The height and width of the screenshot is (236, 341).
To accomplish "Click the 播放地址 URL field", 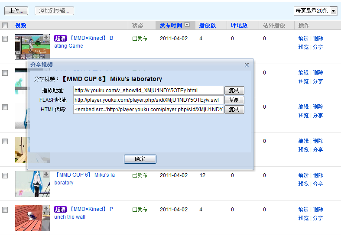I will pyautogui.click(x=149, y=91).
